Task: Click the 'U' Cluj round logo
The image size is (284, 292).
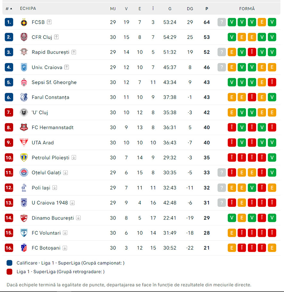Action: (x=24, y=112)
